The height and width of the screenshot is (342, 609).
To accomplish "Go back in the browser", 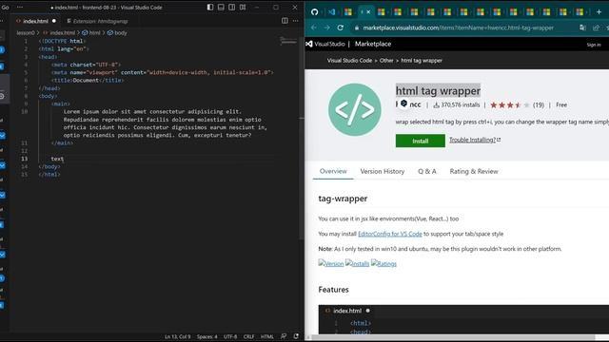I will pos(314,28).
